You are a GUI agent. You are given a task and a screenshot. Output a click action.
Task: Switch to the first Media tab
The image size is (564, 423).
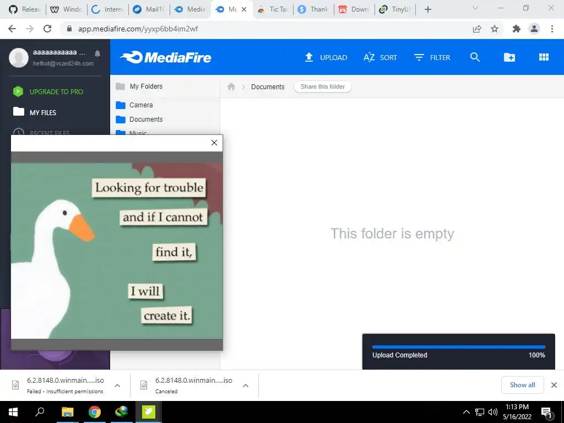pos(189,9)
